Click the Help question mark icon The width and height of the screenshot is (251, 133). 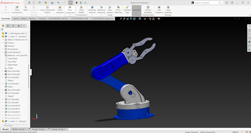pyautogui.click(x=232, y=3)
